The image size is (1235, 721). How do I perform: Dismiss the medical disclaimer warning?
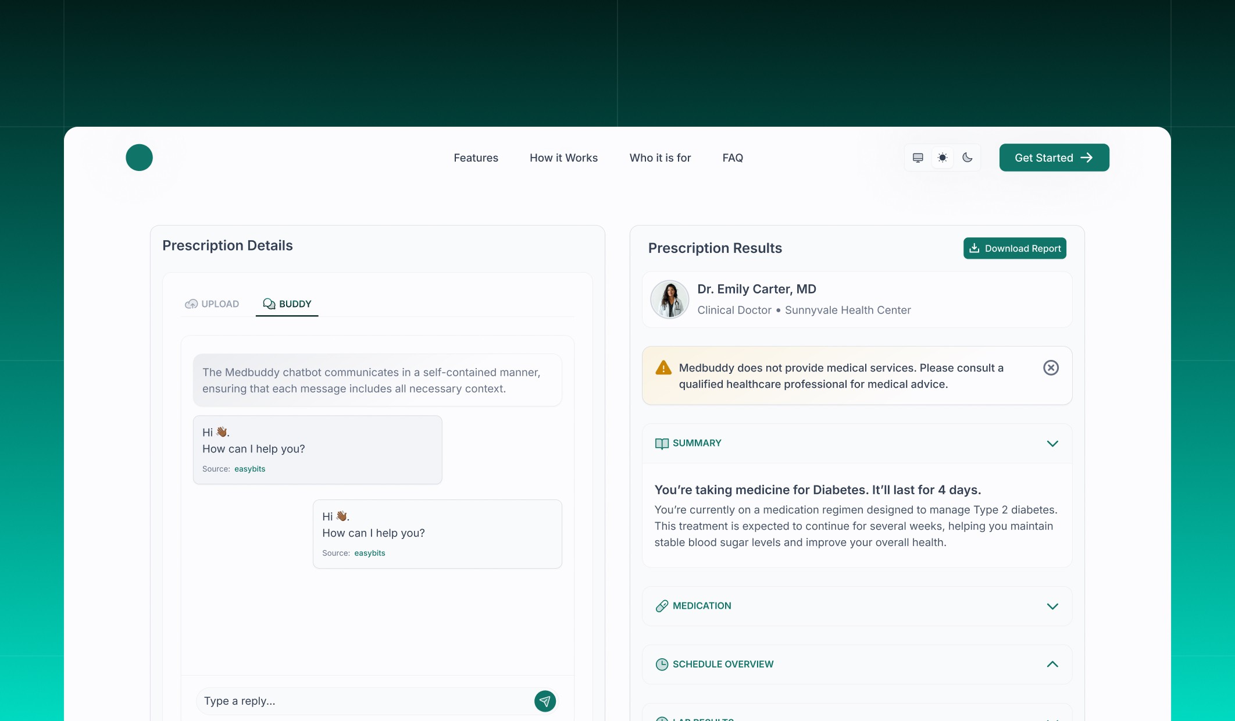(x=1051, y=368)
